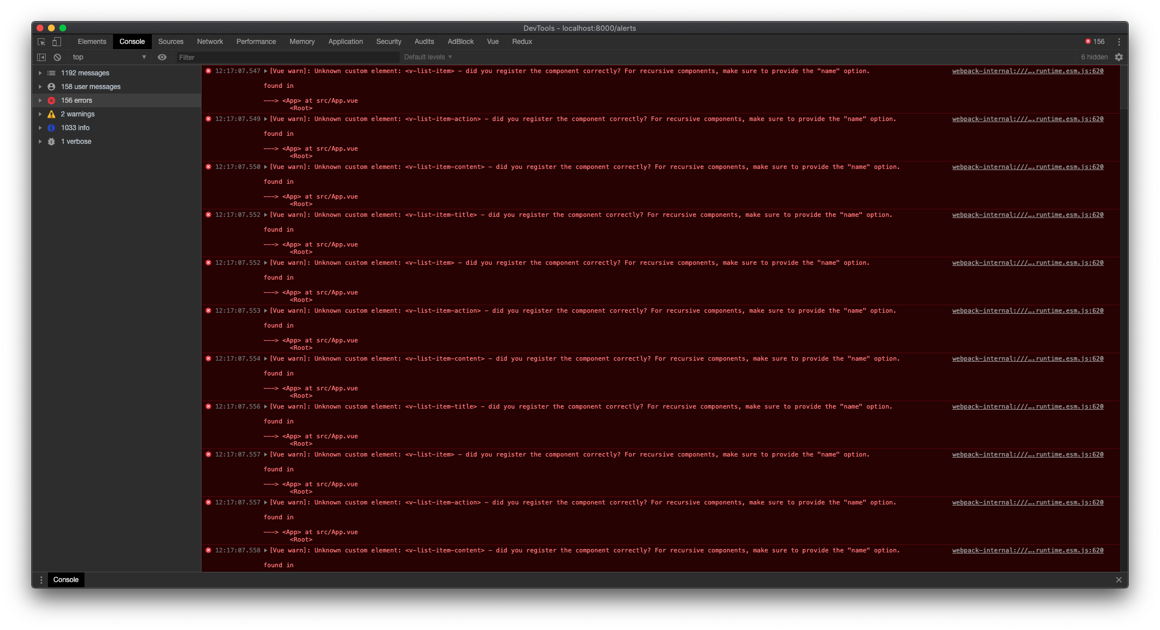Screen dimensions: 1160x630
Task: Click the eye icon to create live expression
Action: (163, 57)
